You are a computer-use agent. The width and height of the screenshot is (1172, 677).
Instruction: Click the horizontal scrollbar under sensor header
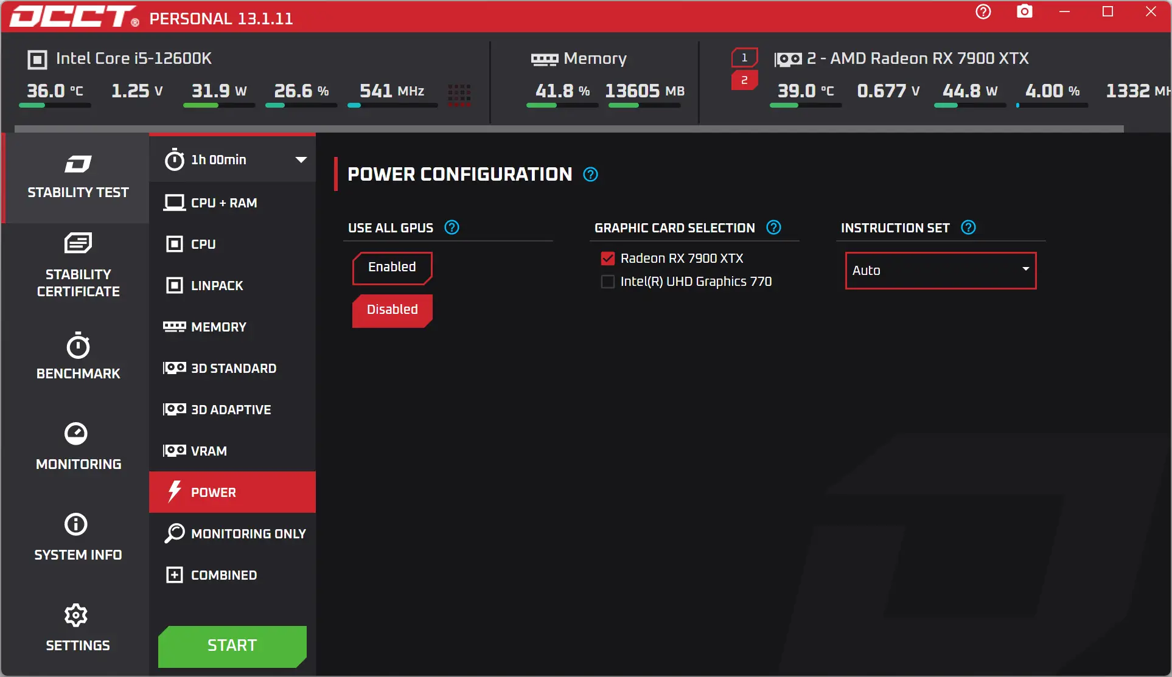point(569,129)
